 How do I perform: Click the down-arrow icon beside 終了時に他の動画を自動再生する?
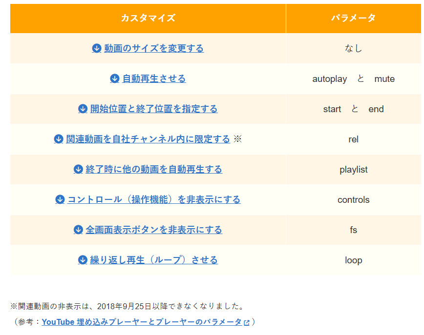click(78, 169)
